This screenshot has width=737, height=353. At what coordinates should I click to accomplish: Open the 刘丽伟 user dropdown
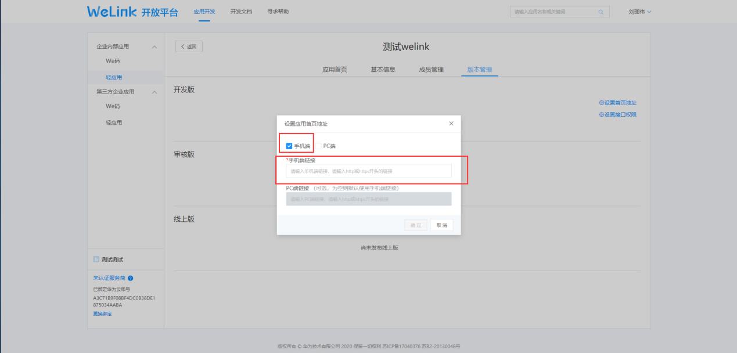pyautogui.click(x=640, y=12)
